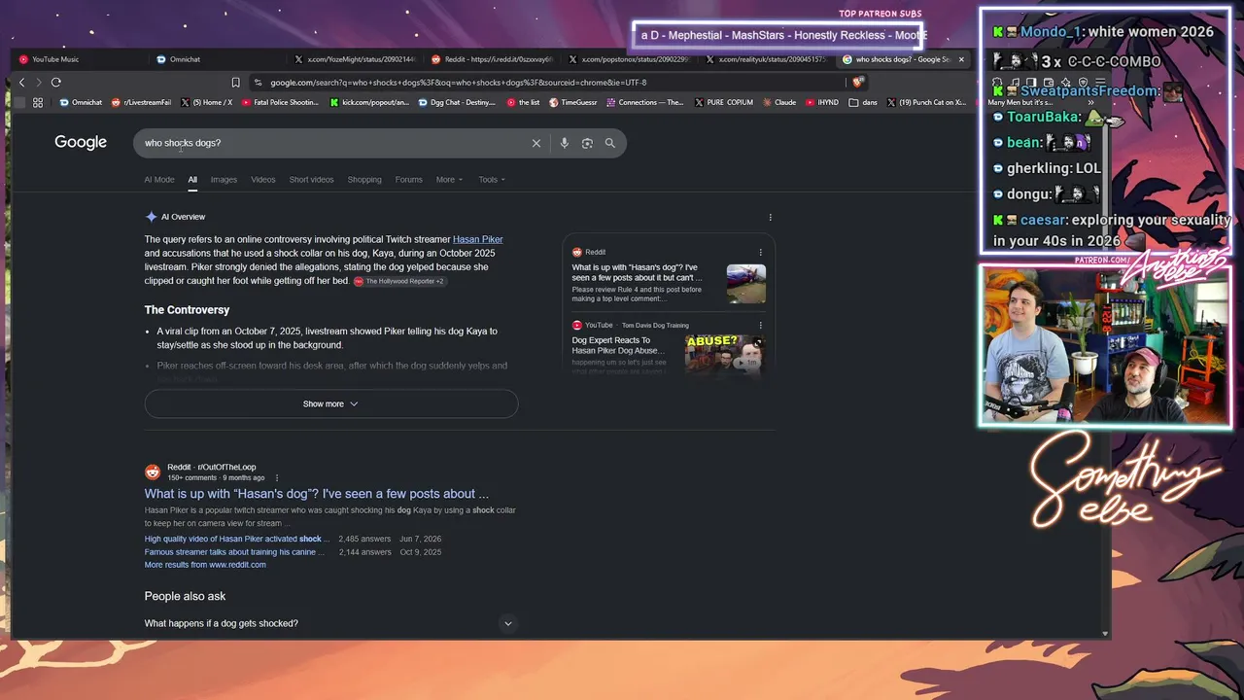This screenshot has height=700, width=1244.
Task: Switch to the YouTube Music tab
Action: point(78,59)
